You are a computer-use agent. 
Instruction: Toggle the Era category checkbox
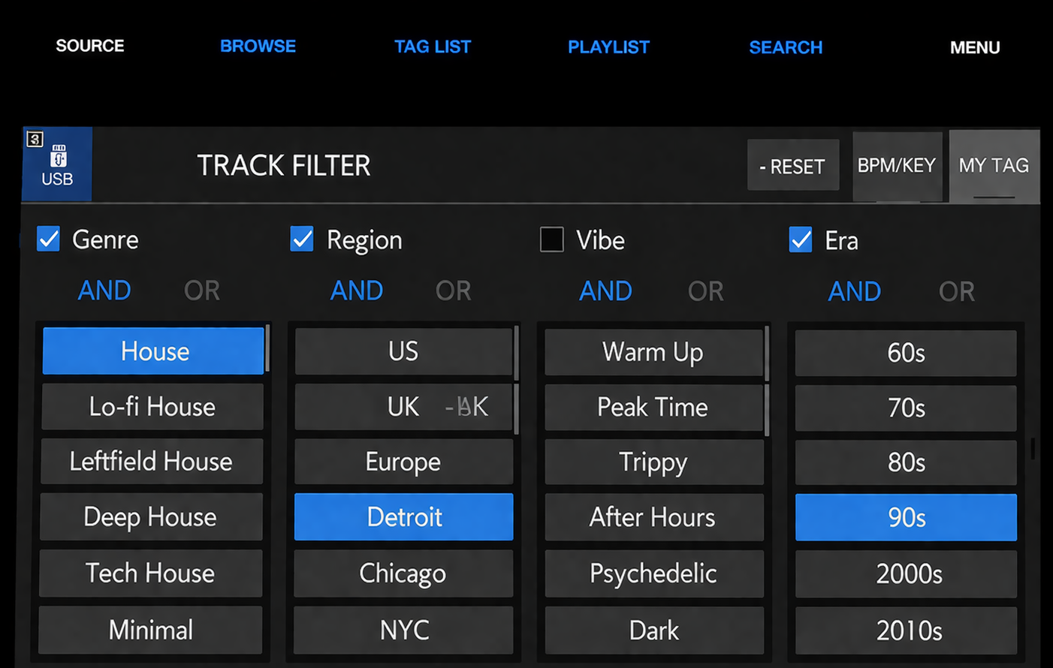click(801, 240)
